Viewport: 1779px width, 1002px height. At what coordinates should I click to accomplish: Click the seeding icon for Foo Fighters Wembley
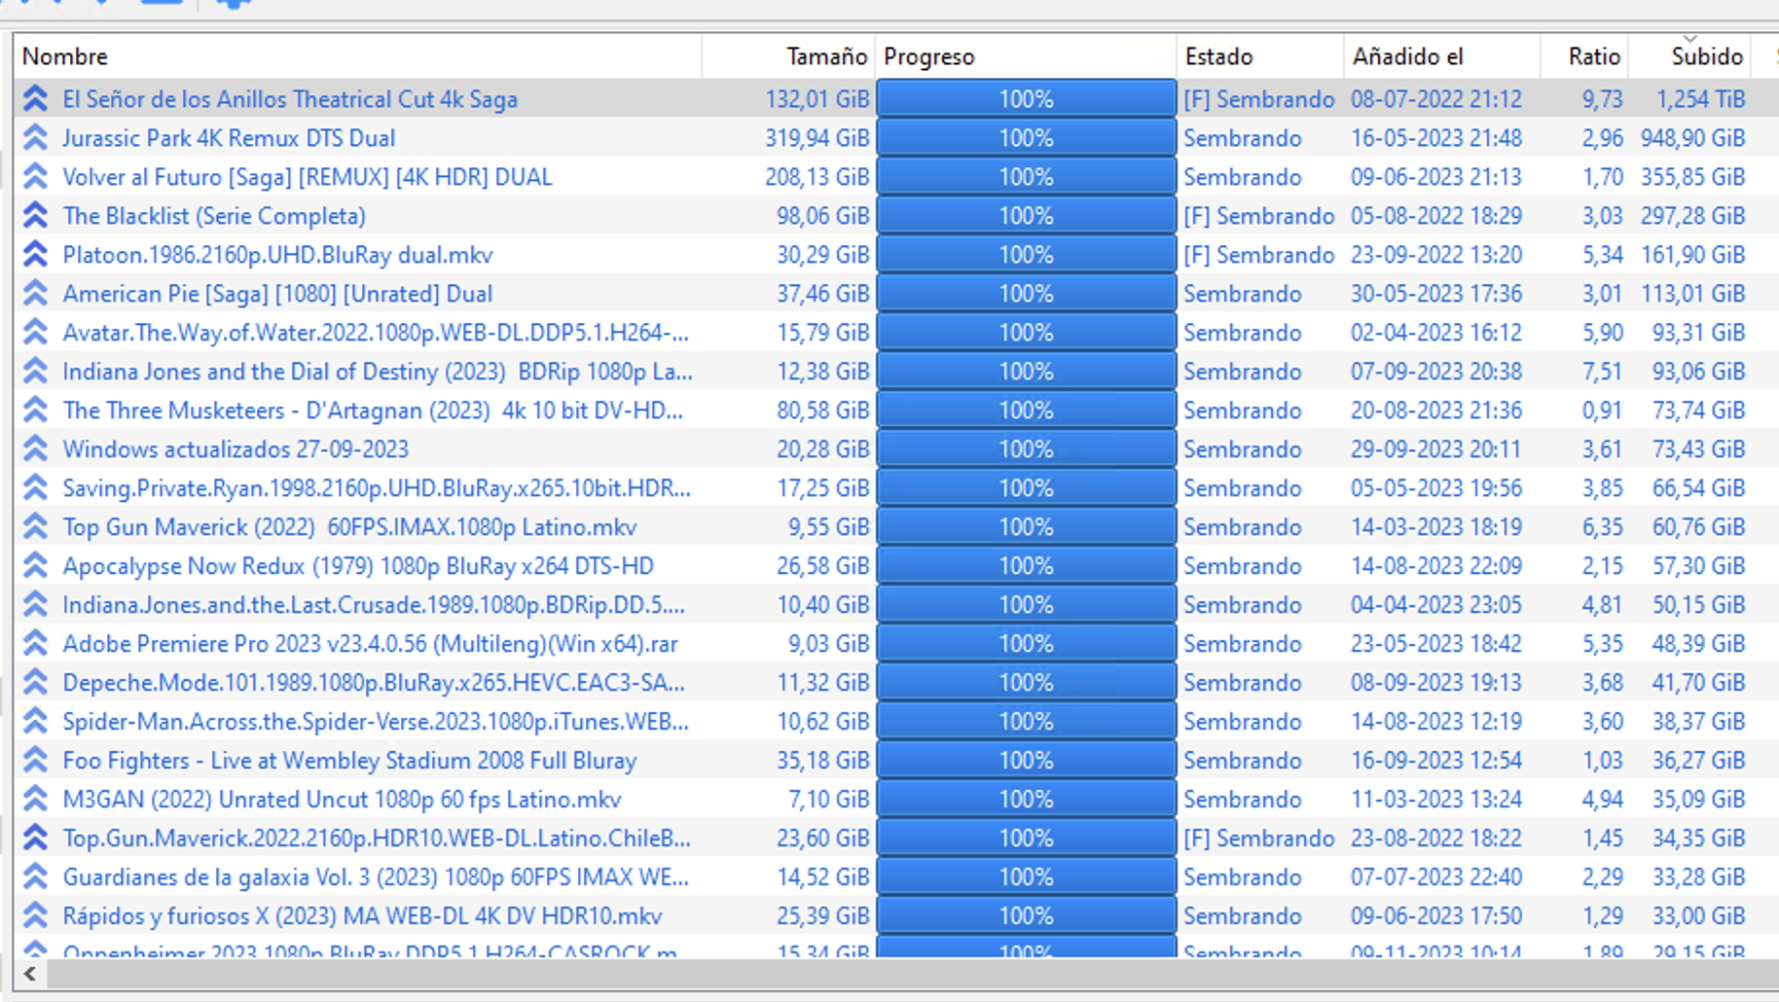[x=35, y=760]
